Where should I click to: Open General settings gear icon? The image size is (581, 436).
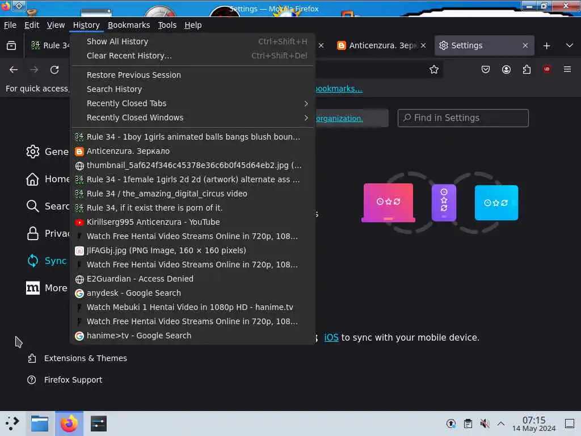(32, 151)
